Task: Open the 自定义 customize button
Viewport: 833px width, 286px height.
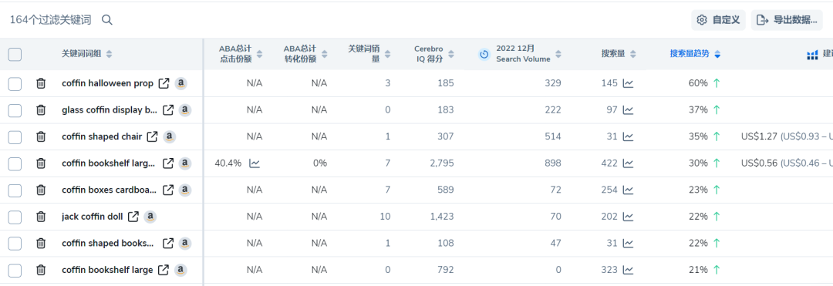Action: [718, 20]
